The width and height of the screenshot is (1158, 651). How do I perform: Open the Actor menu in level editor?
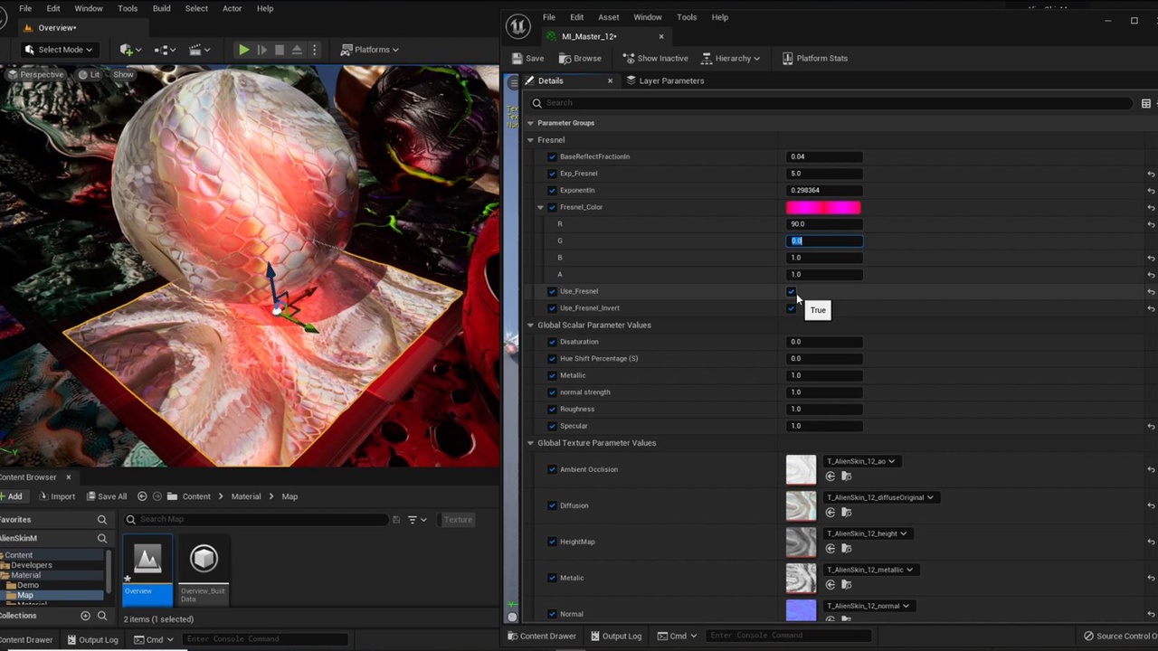232,8
